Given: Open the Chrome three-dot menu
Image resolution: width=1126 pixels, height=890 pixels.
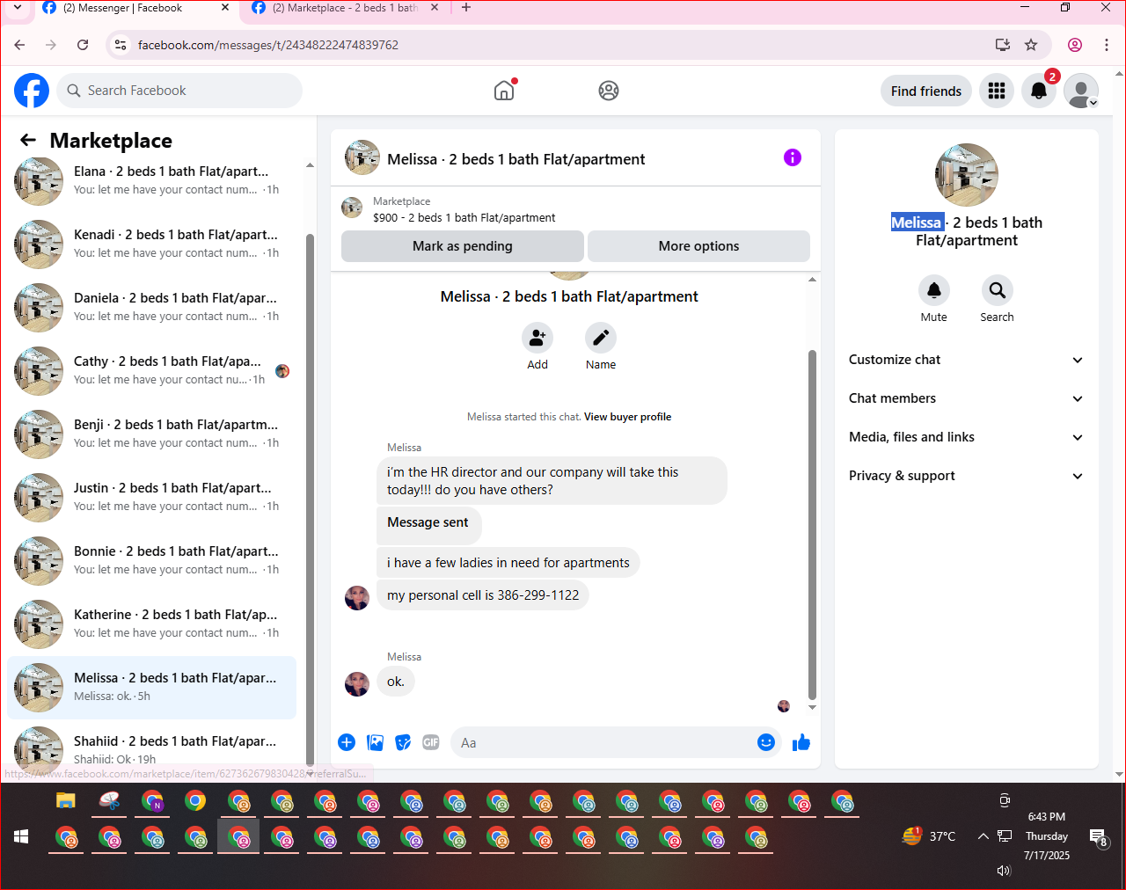Looking at the screenshot, I should pos(1107,45).
